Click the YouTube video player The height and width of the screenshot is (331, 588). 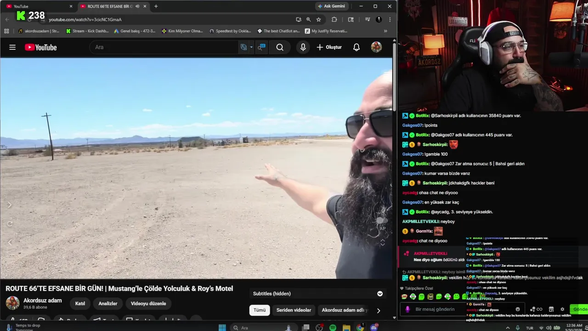(x=196, y=168)
